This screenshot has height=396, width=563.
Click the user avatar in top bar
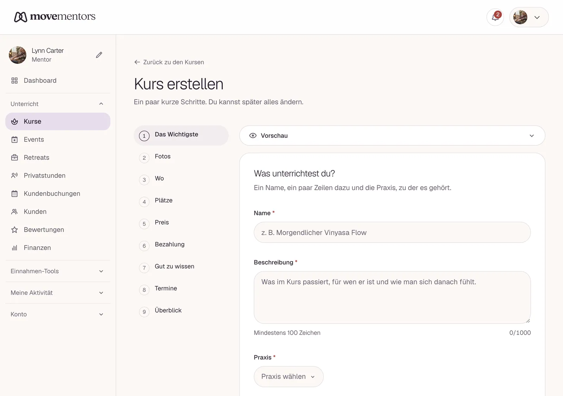tap(520, 17)
